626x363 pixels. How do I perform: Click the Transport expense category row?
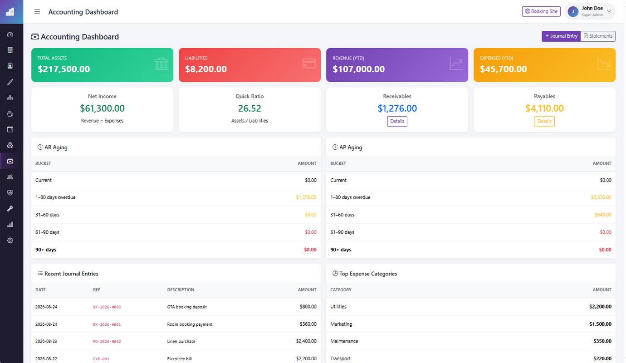(471, 357)
